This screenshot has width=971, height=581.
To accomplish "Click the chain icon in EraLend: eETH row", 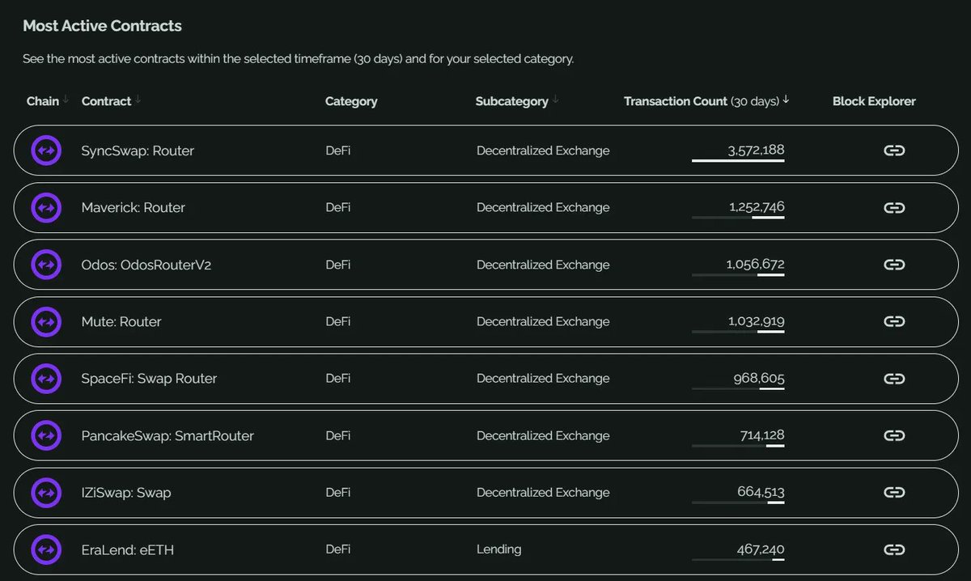I will pos(46,549).
